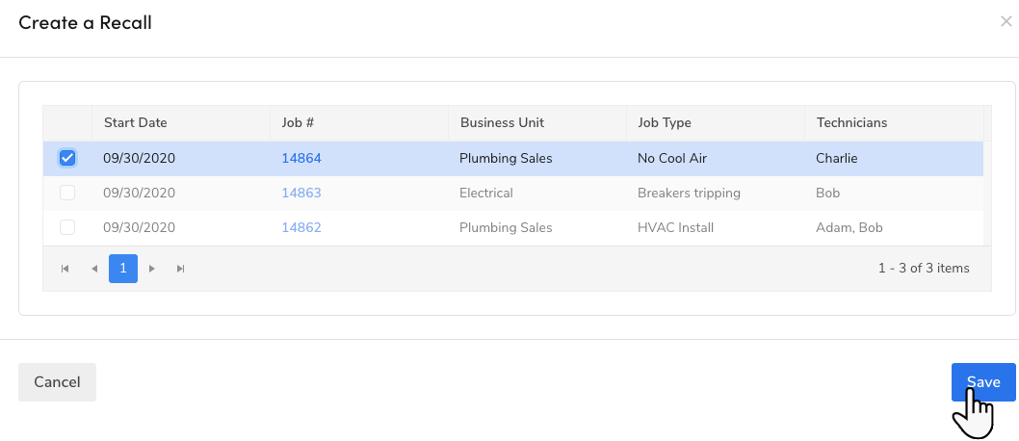1019x441 pixels.
Task: Sort by Job # column header
Action: [299, 122]
